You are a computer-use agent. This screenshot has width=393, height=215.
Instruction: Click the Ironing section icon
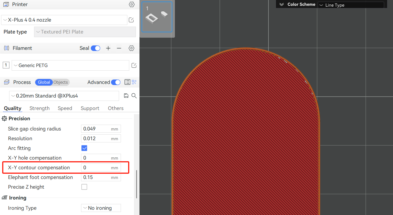pyautogui.click(x=4, y=198)
